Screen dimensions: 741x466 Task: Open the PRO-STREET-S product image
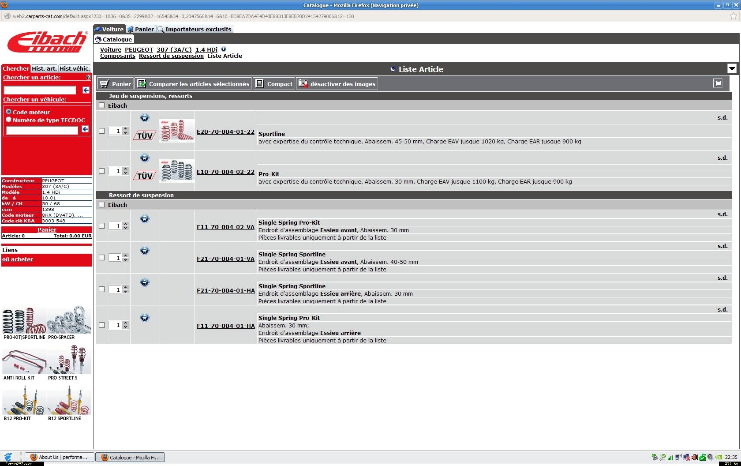(x=69, y=360)
